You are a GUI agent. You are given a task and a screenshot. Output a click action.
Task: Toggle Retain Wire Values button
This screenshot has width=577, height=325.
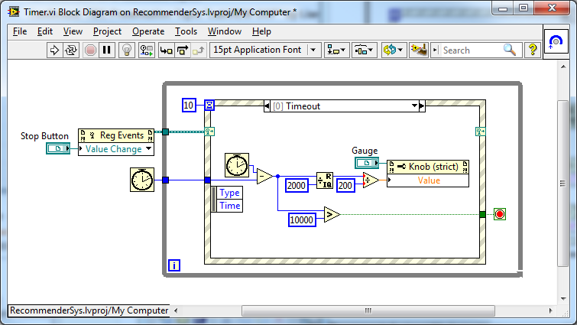coord(146,50)
